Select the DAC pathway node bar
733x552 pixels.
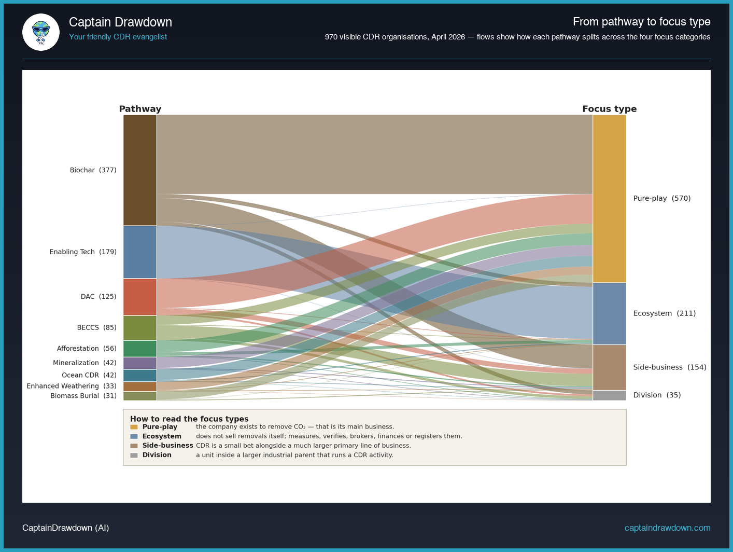click(140, 297)
